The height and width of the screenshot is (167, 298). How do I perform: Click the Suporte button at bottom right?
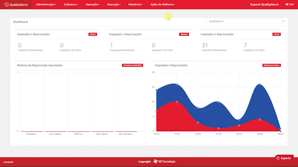[x=284, y=158]
